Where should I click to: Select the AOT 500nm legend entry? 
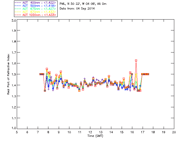(36, 6)
